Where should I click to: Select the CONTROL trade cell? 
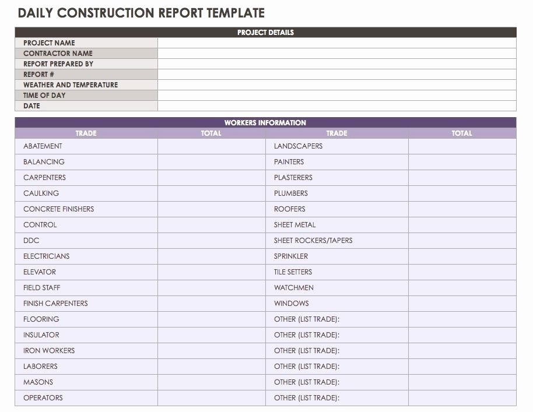click(x=86, y=225)
